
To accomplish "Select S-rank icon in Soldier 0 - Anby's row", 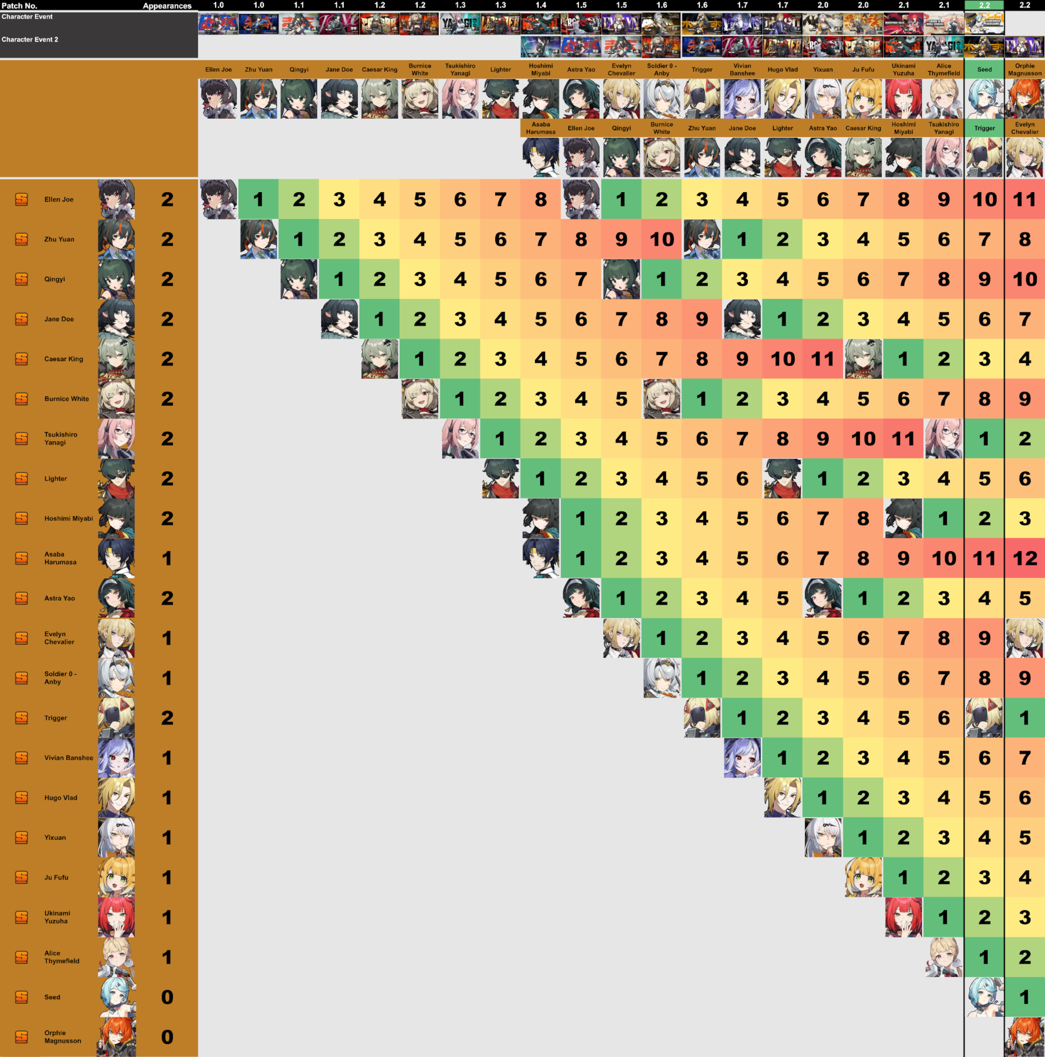I will point(21,678).
